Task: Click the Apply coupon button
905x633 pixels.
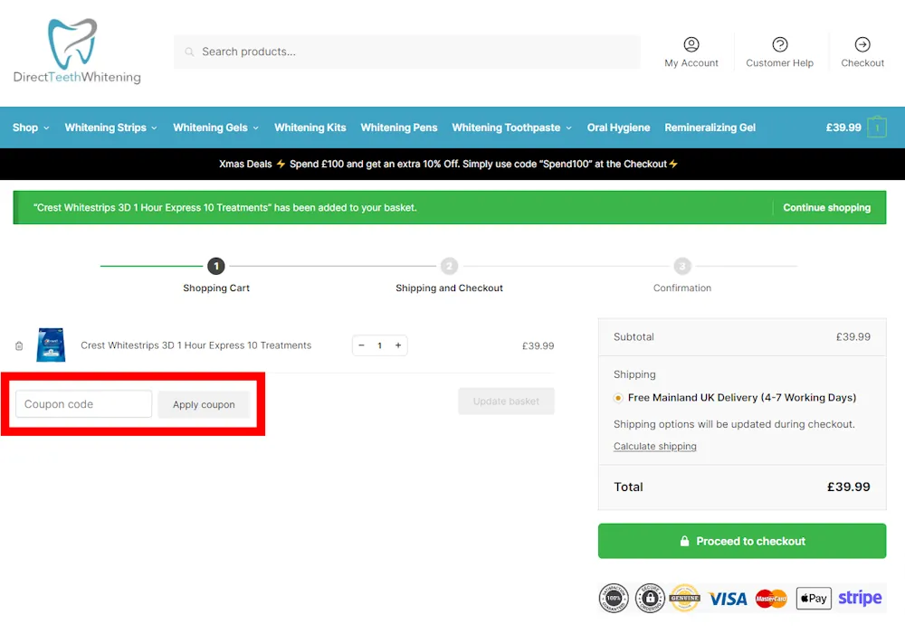Action: (204, 405)
